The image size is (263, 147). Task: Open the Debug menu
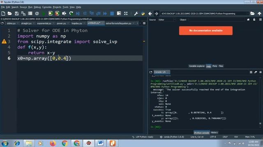(37, 7)
